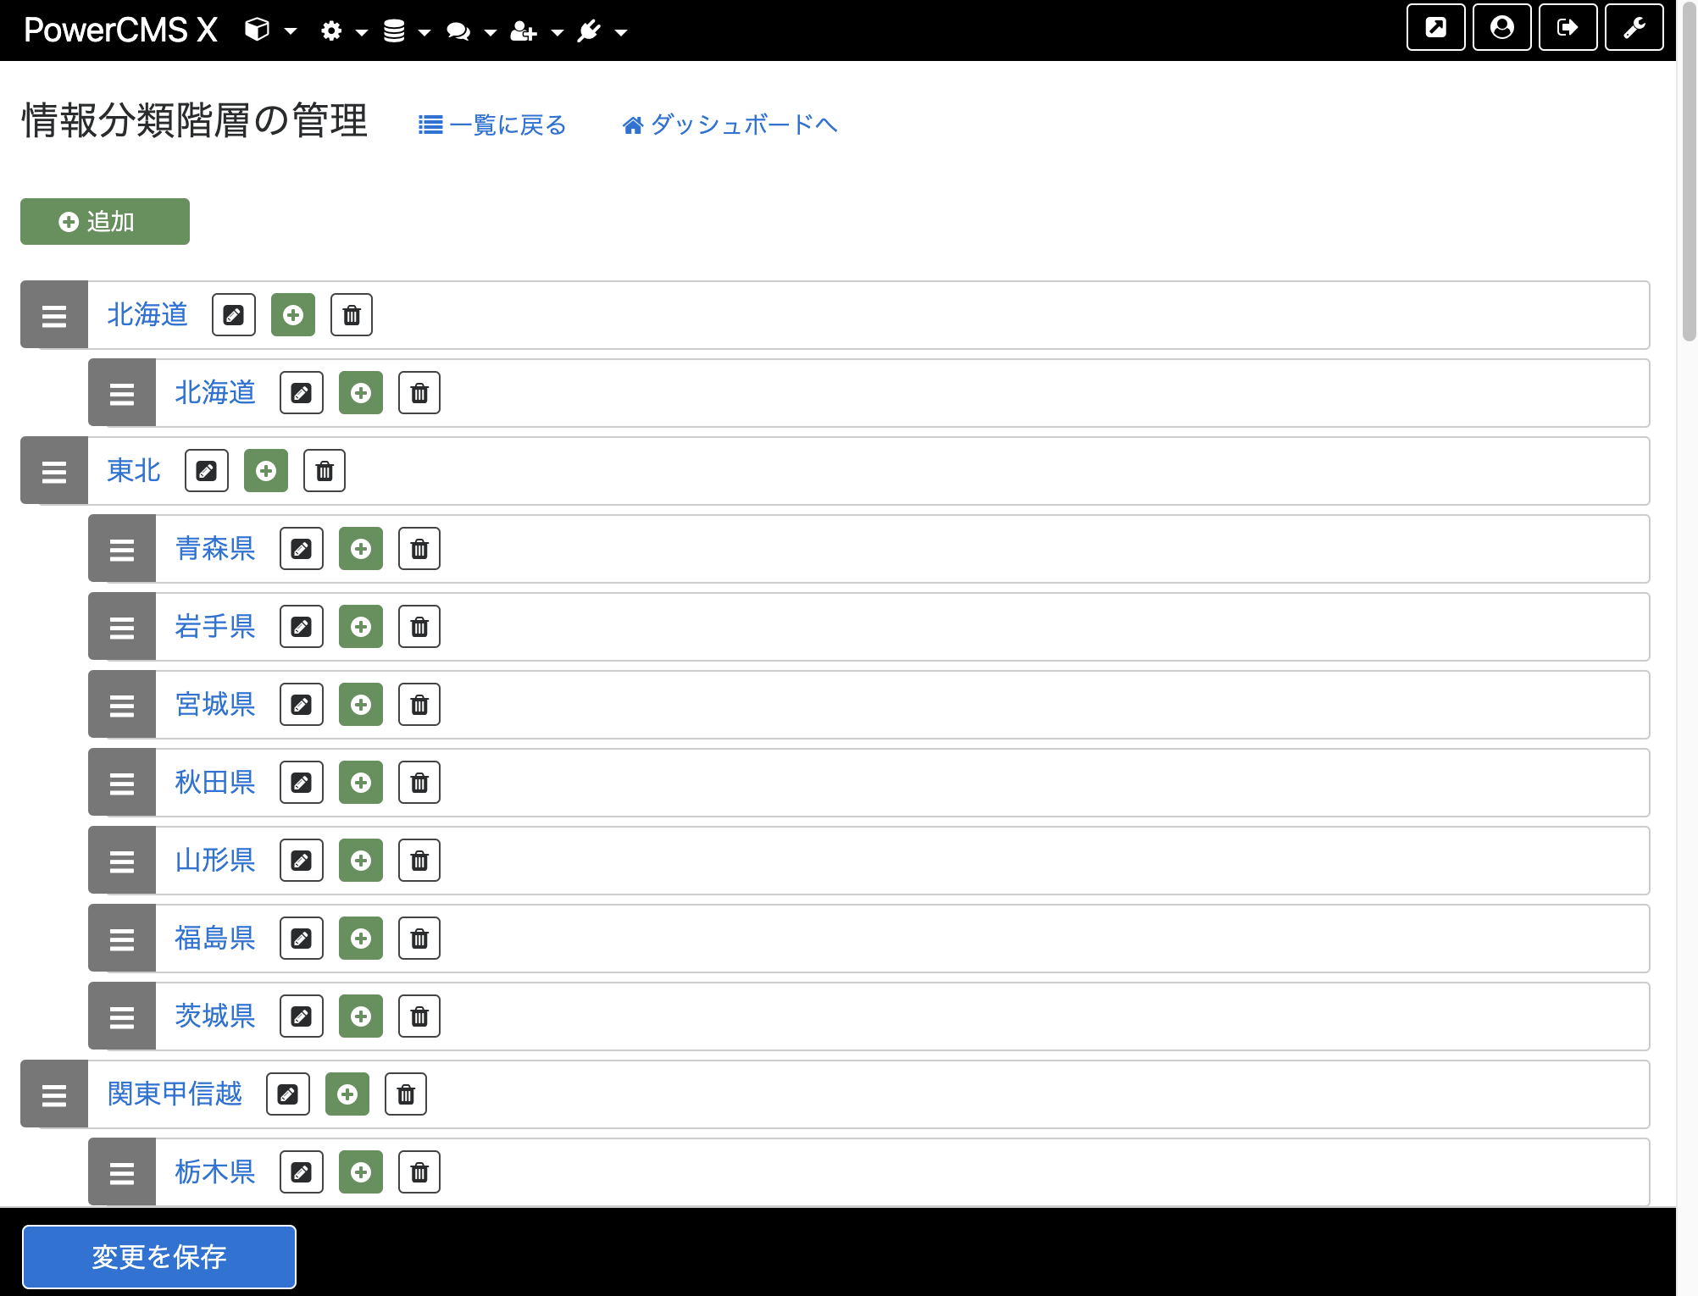
Task: Click the drag handle of 秋田県 row
Action: (122, 783)
